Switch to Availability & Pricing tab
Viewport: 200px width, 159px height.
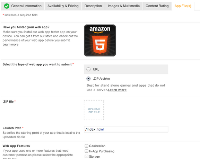point(63,6)
